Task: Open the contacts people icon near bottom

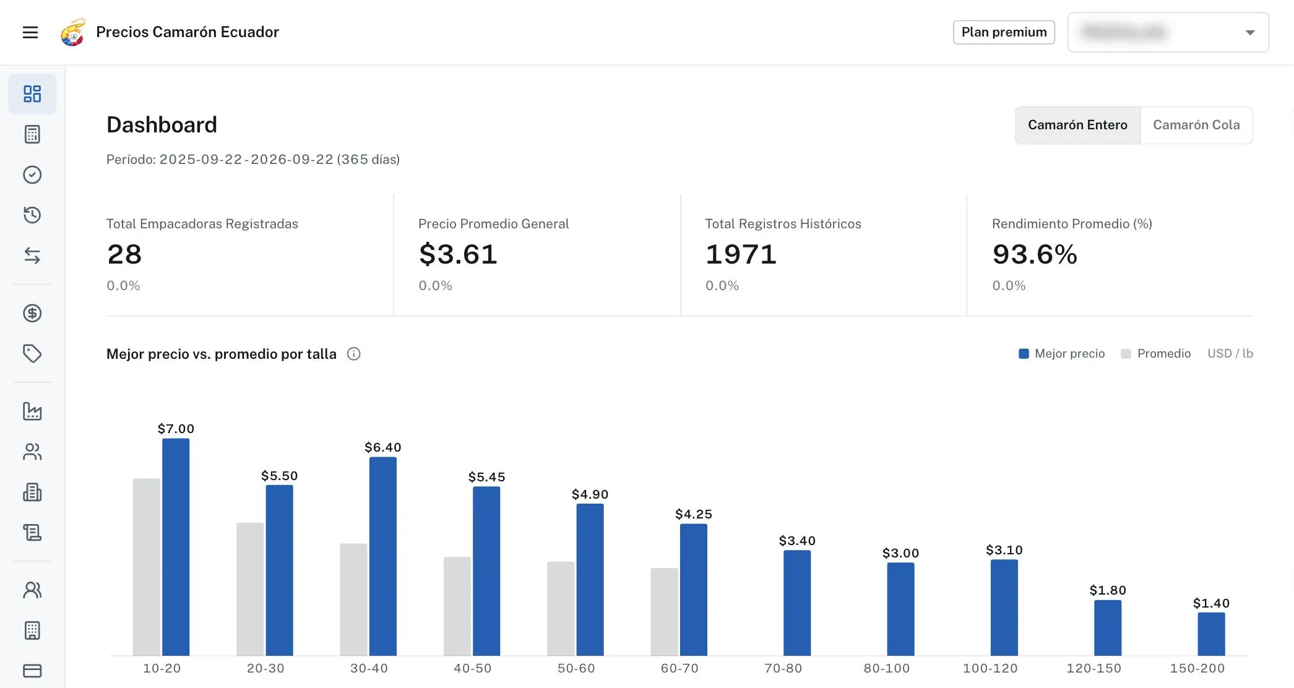Action: [x=32, y=590]
